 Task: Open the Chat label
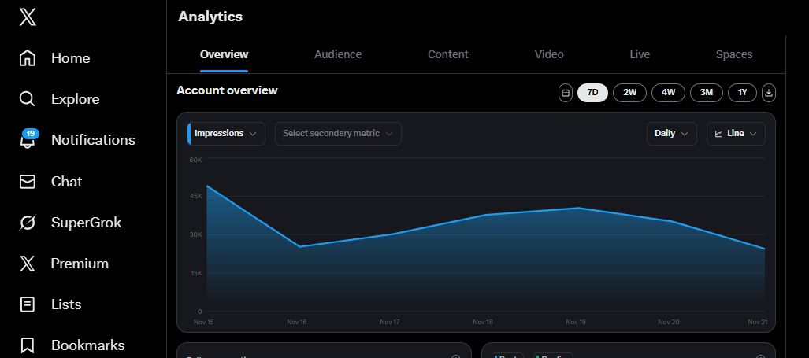pos(66,181)
